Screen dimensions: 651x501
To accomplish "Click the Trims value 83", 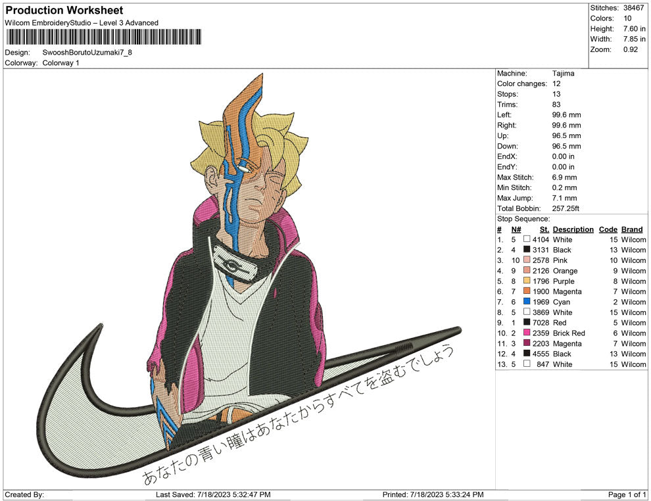I will point(556,105).
